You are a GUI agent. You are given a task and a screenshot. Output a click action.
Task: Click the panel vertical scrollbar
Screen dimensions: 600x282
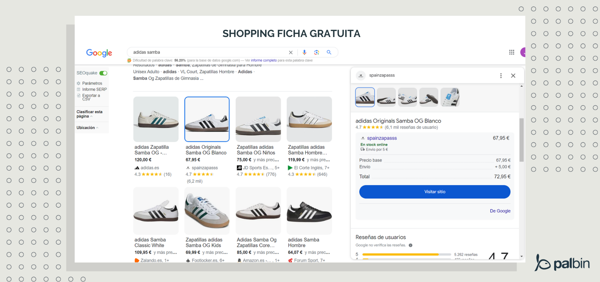coord(521,140)
